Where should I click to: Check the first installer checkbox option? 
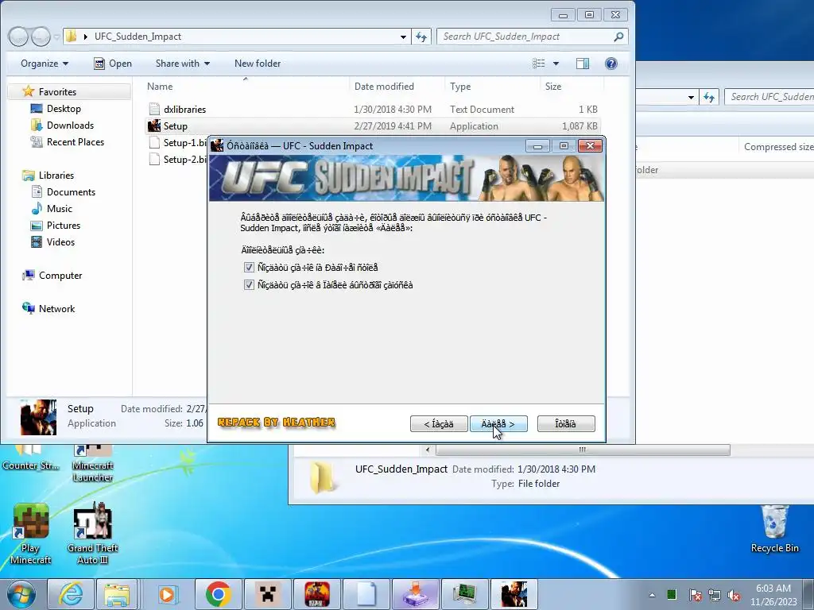(249, 268)
